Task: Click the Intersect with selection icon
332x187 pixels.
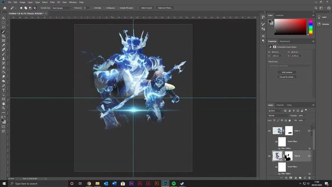Action: pos(35,8)
